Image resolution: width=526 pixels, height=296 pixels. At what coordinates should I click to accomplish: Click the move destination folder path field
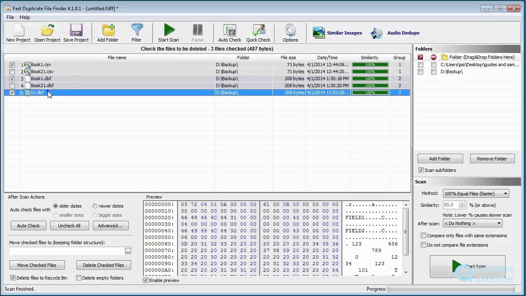(67, 251)
